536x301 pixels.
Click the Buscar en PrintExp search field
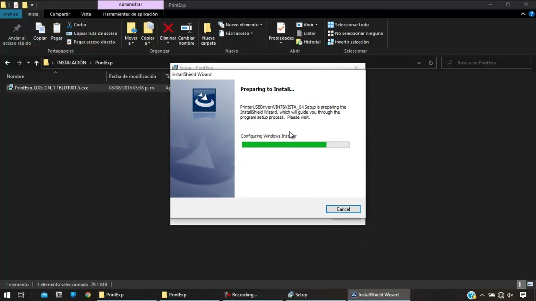pyautogui.click(x=486, y=63)
